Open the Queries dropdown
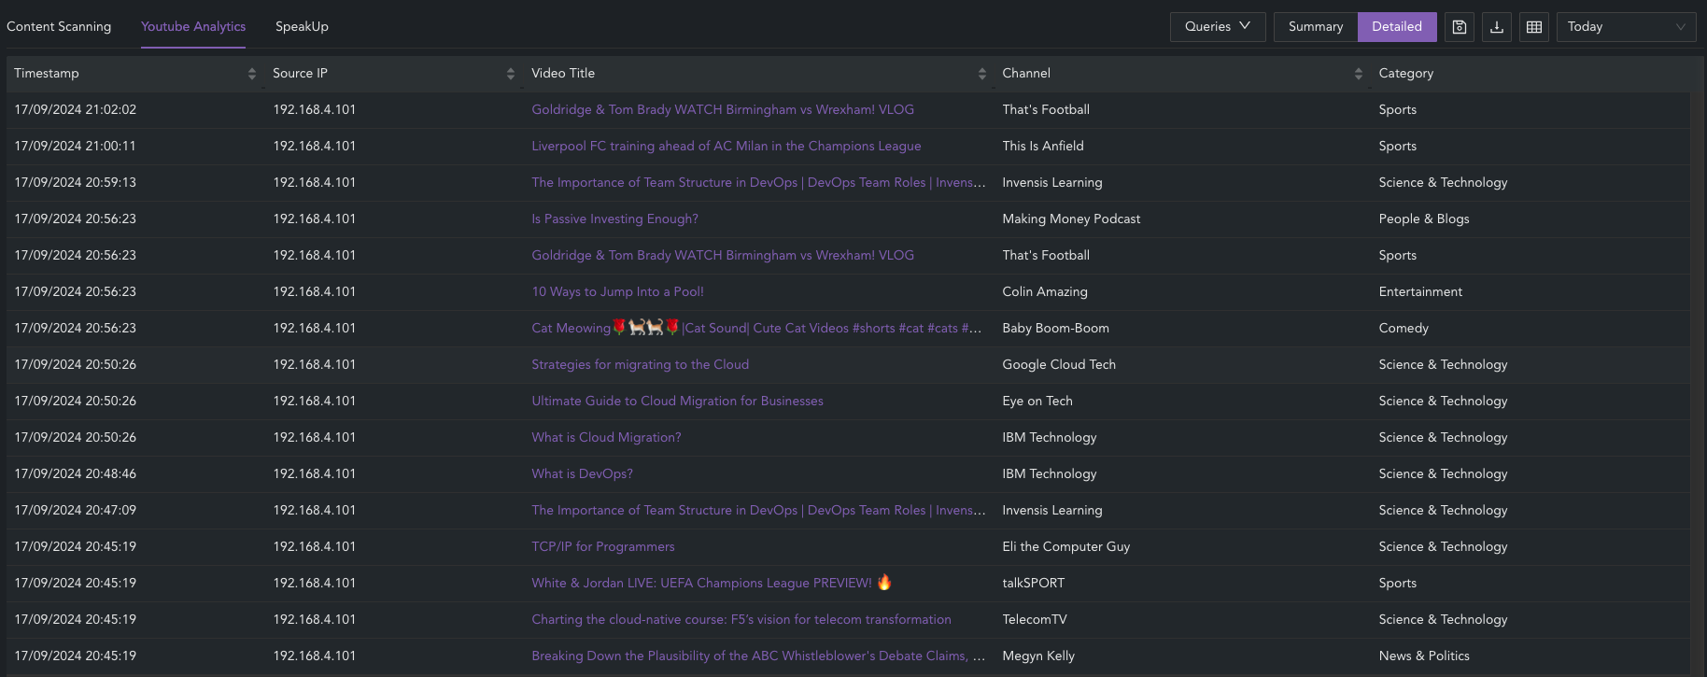Viewport: 1707px width, 677px height. 1218,27
